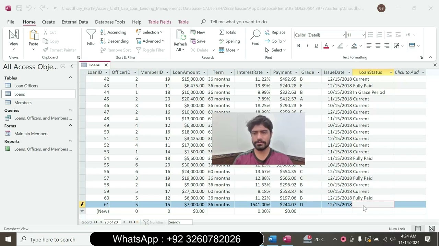This screenshot has width=439, height=246.
Task: Go to last record arrow
Action: click(x=130, y=222)
